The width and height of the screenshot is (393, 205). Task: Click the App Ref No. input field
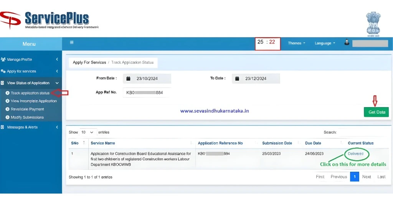(145, 92)
